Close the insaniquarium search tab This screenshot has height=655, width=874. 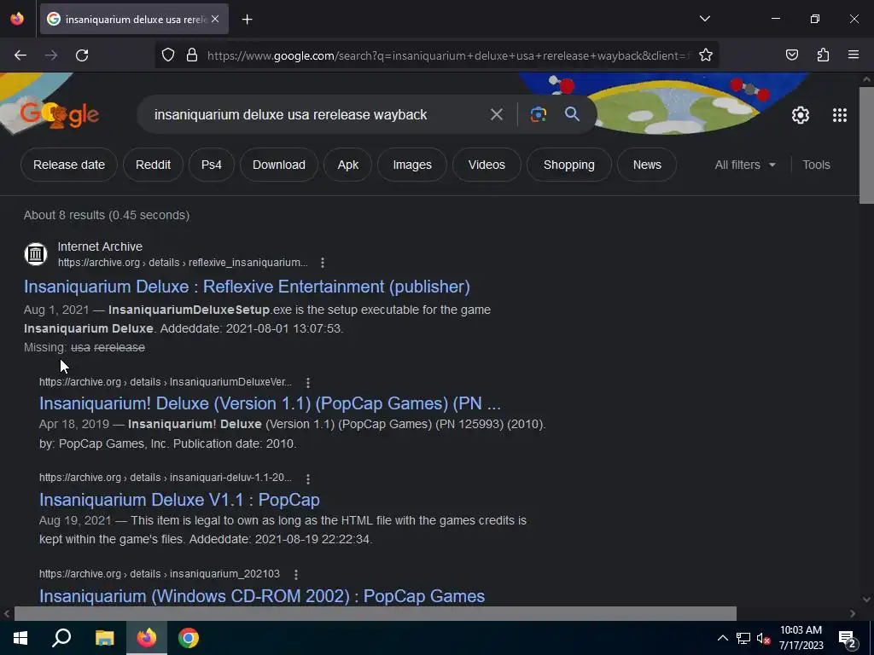pyautogui.click(x=215, y=19)
